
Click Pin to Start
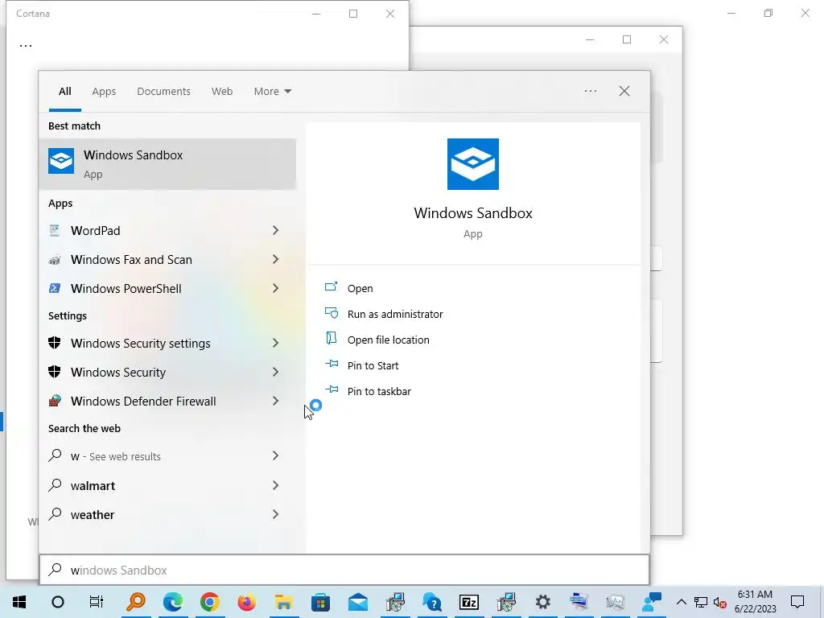[373, 366]
